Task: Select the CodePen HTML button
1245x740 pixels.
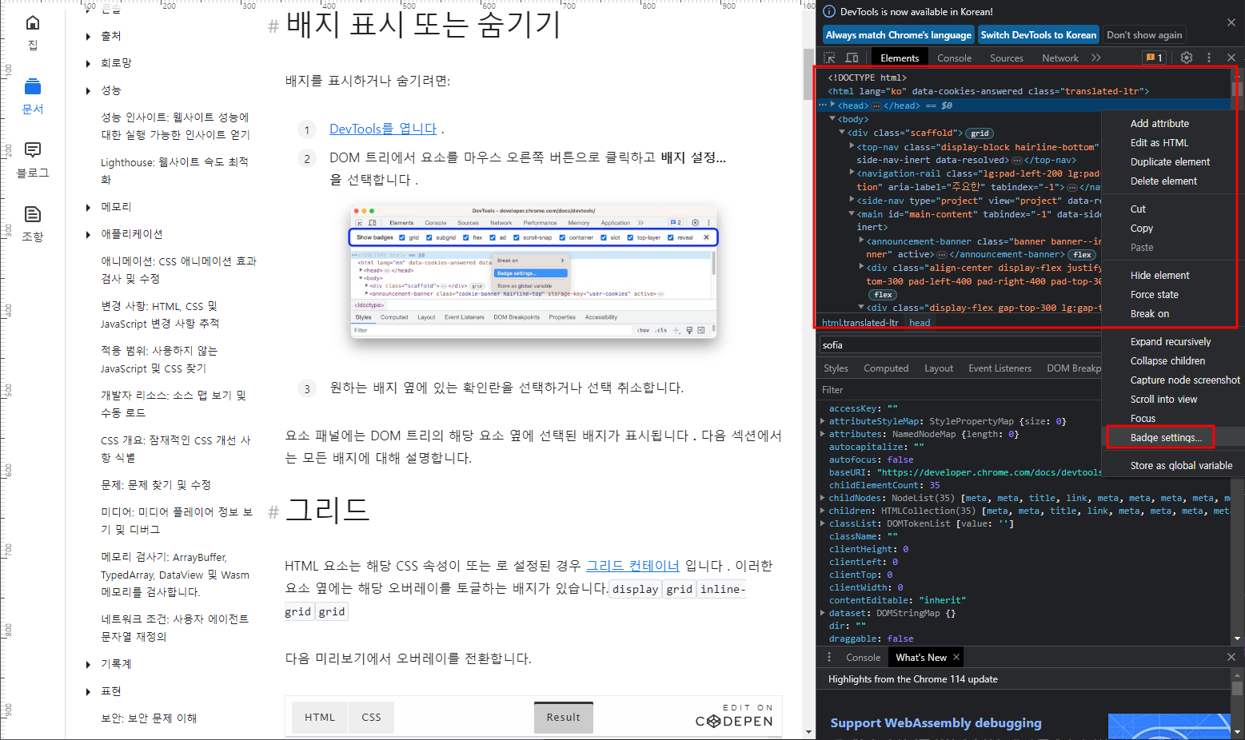Action: click(x=320, y=717)
